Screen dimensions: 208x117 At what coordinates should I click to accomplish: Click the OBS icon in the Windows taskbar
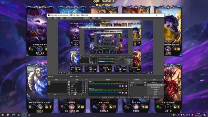[x=24, y=115]
